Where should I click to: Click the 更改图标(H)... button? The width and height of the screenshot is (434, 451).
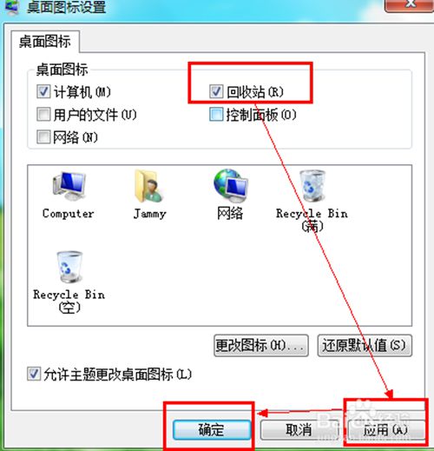click(261, 346)
